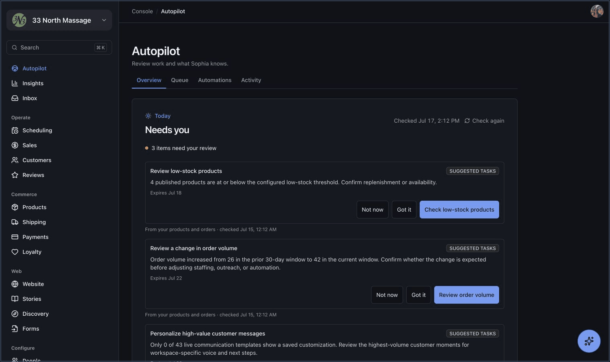Go to Scheduling in the sidebar
This screenshot has width=610, height=362.
[x=59, y=130]
